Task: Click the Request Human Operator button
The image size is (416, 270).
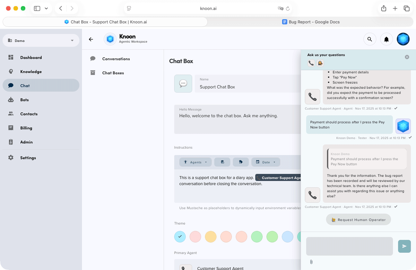Action: click(x=358, y=219)
